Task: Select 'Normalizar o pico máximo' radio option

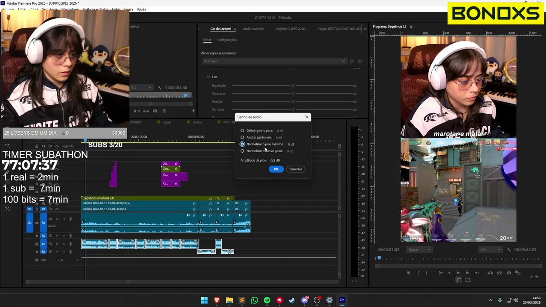Action: 242,144
